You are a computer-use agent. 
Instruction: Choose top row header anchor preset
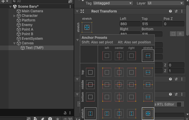tap(90, 72)
